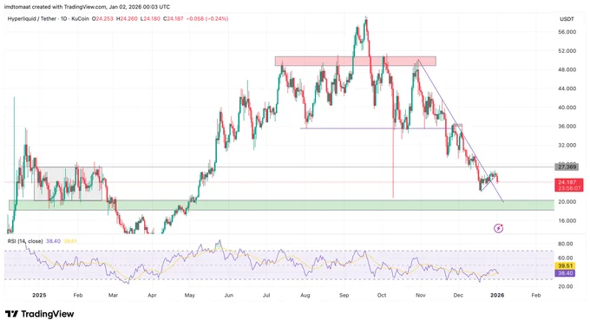Click the 32.000 price axis value
Screen dimensions: 590x327
(567, 145)
